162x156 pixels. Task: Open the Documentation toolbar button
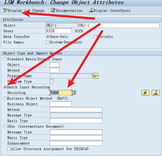point(67,11)
